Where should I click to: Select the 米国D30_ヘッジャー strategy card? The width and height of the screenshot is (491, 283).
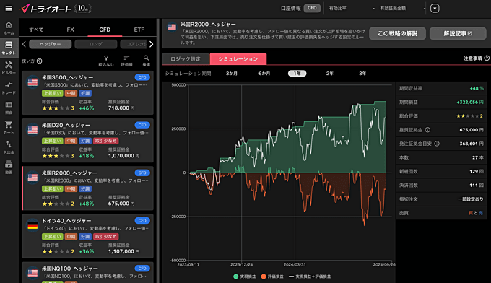87,140
